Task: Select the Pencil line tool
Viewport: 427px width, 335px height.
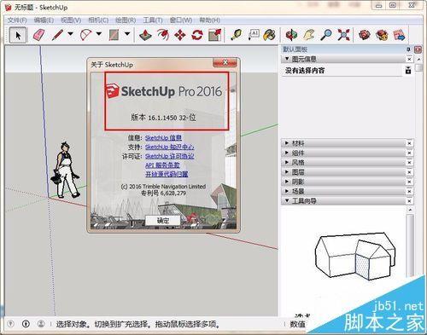Action: point(58,35)
